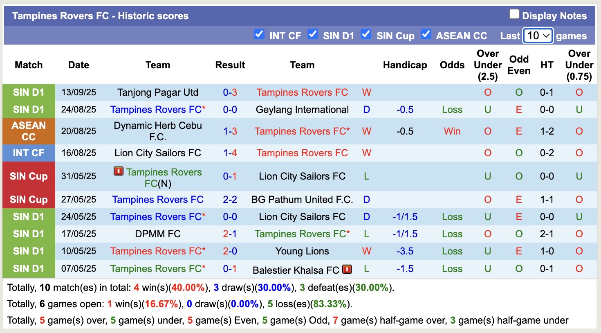Disable the SIN D1 league filter
The width and height of the screenshot is (601, 333).
pos(313,34)
